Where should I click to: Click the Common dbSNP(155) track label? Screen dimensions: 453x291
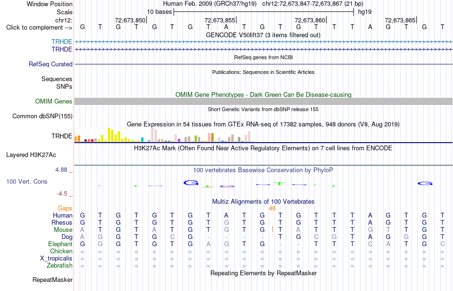point(42,116)
